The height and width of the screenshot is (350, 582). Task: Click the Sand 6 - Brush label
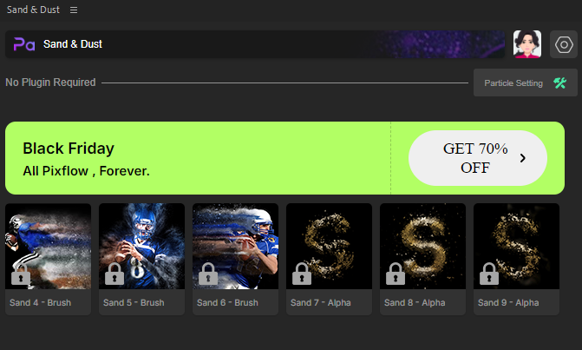pyautogui.click(x=227, y=302)
